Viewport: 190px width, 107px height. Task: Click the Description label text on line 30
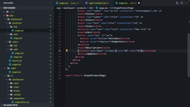93,48
